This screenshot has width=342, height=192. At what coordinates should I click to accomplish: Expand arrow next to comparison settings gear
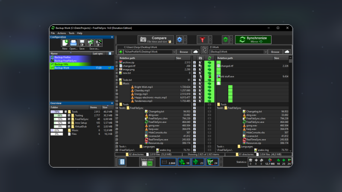point(186,40)
